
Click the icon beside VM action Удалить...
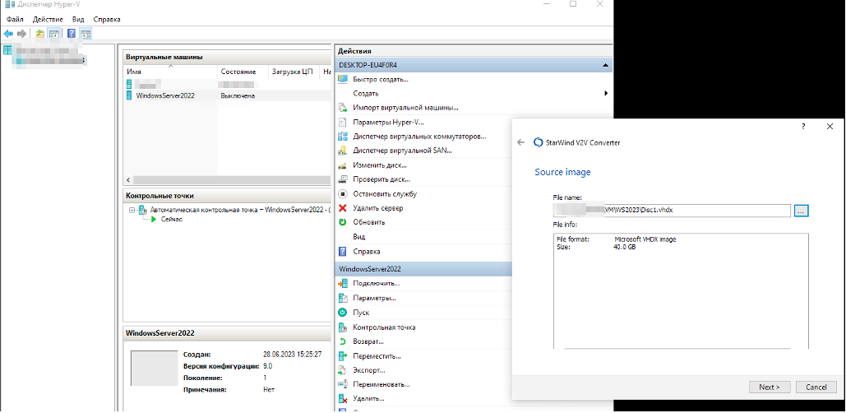tap(342, 399)
